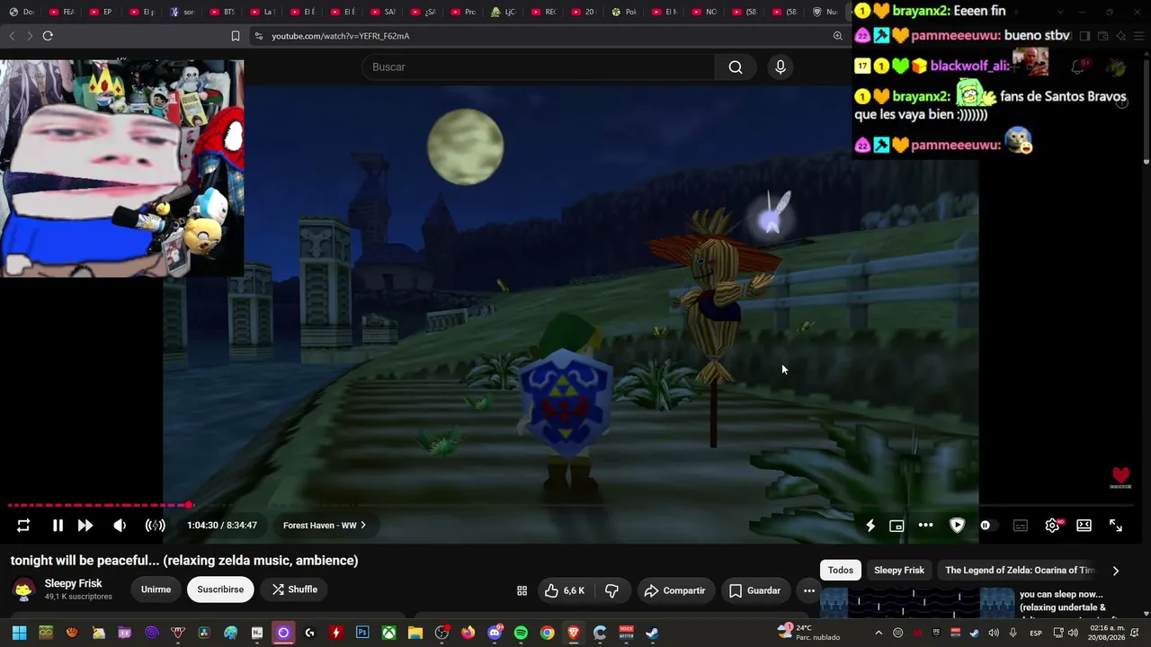Select the Todos filter chip

[841, 570]
